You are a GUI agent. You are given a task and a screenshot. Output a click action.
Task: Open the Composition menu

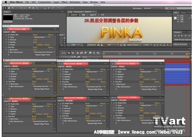pyautogui.click(x=44, y=2)
